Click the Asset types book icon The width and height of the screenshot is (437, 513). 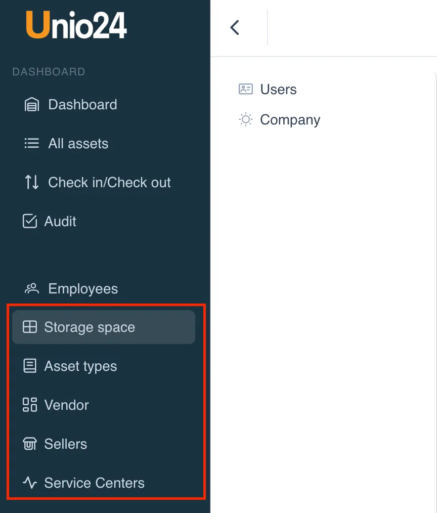pyautogui.click(x=30, y=366)
